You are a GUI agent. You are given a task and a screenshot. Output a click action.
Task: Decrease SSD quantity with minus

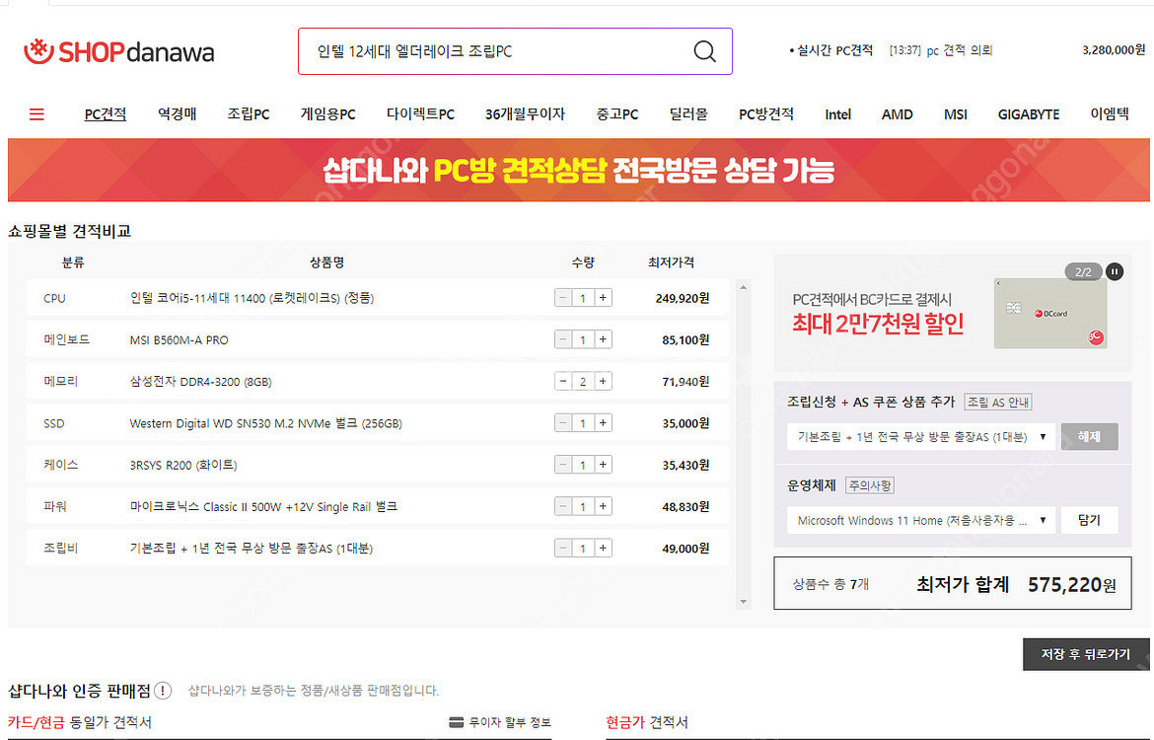point(563,422)
